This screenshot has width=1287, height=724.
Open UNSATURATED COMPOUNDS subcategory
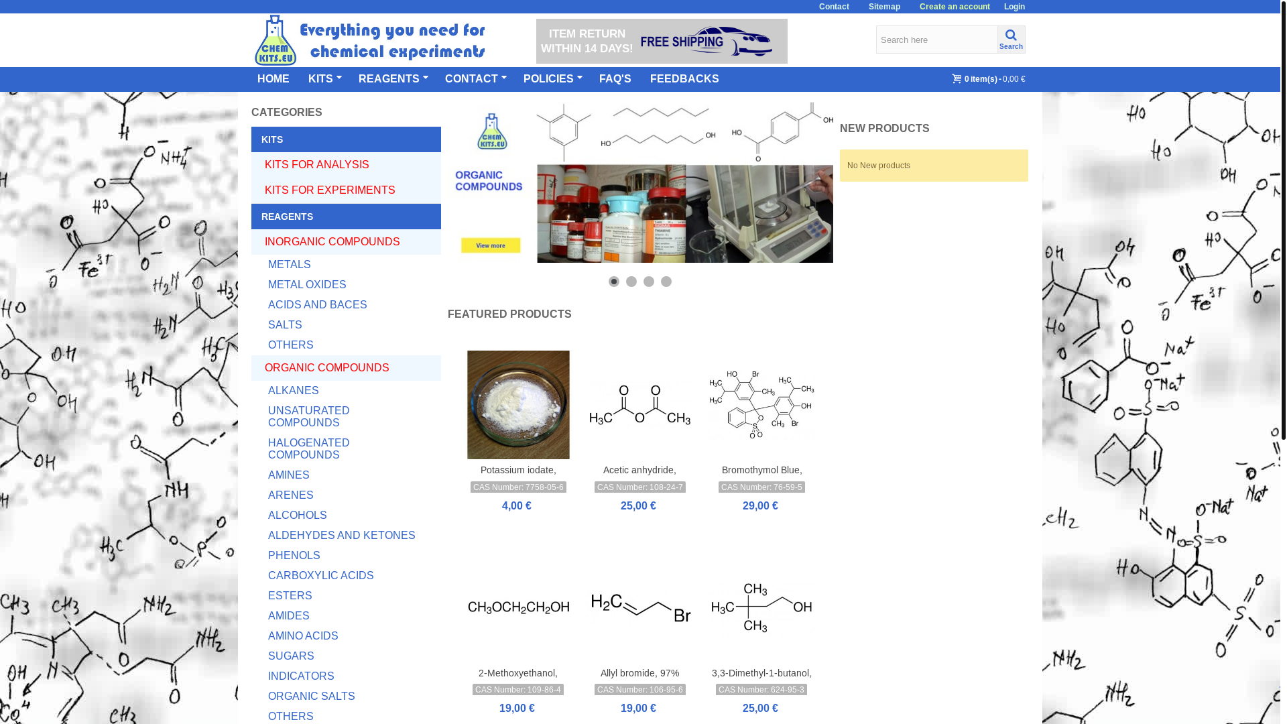pyautogui.click(x=309, y=417)
